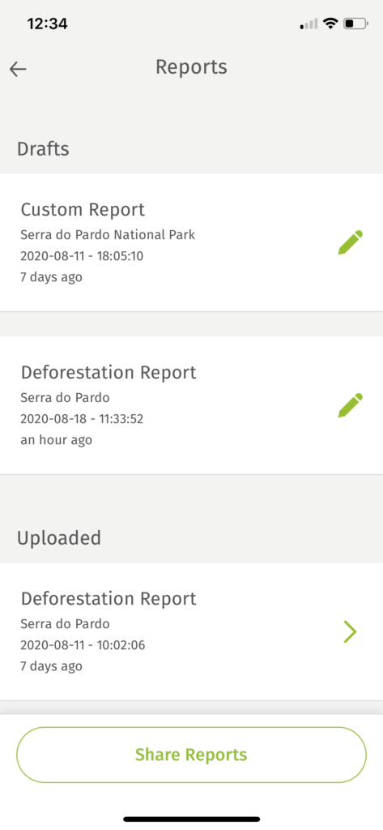This screenshot has width=383, height=830.
Task: Tap timestamp 2020-08-11 - 18:05:10
Action: click(x=82, y=256)
